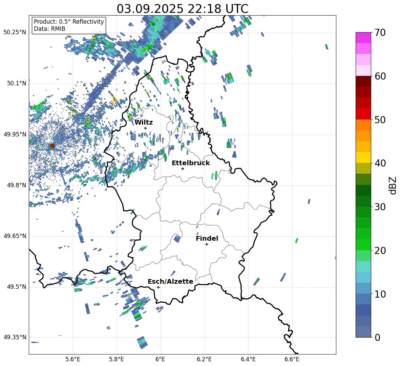
Task: Click the Wiltz station cross marker
Action: click(146, 128)
